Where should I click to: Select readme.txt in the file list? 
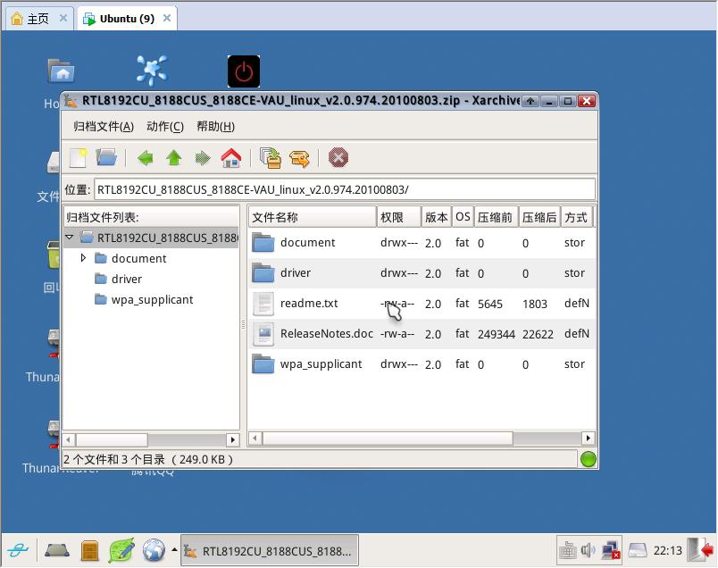(x=422, y=304)
